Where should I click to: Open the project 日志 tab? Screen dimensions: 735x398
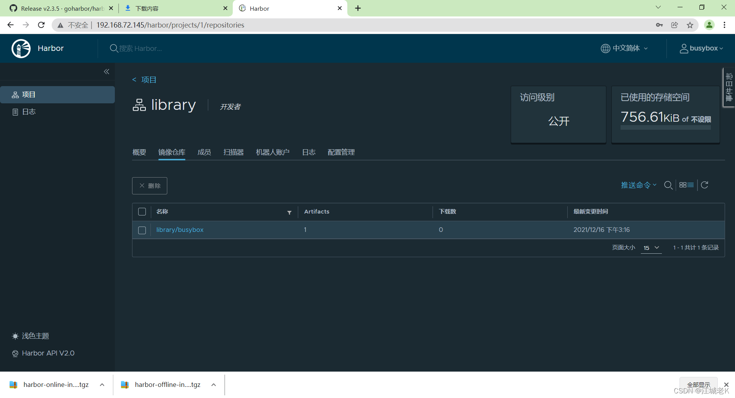(309, 152)
